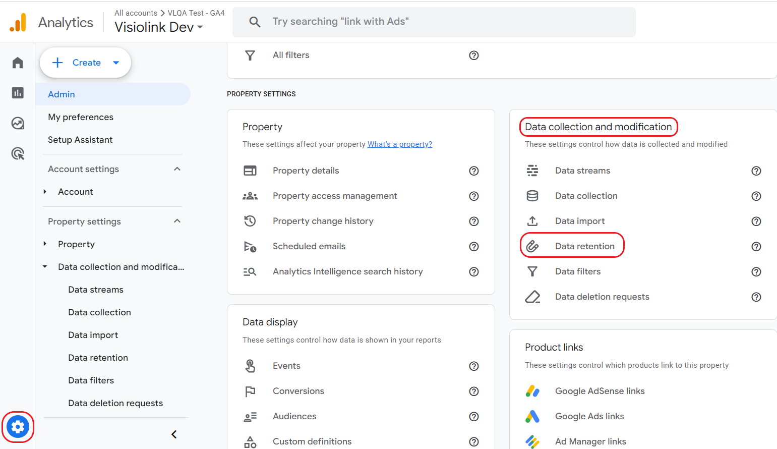This screenshot has width=777, height=449.
Task: Click the Google AdSense links icon
Action: pyautogui.click(x=532, y=391)
